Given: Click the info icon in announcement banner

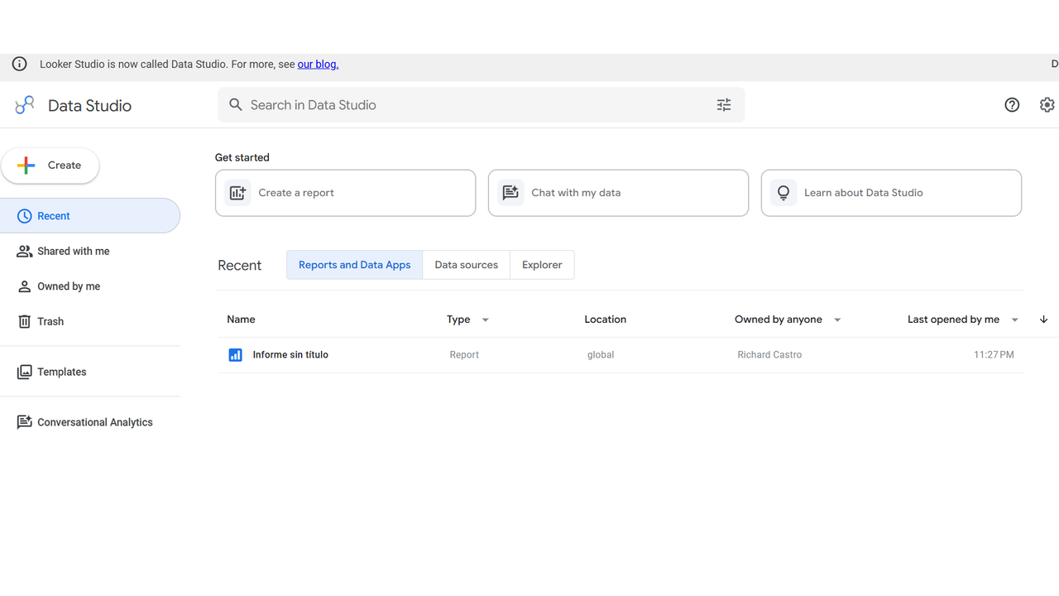Looking at the screenshot, I should tap(19, 64).
